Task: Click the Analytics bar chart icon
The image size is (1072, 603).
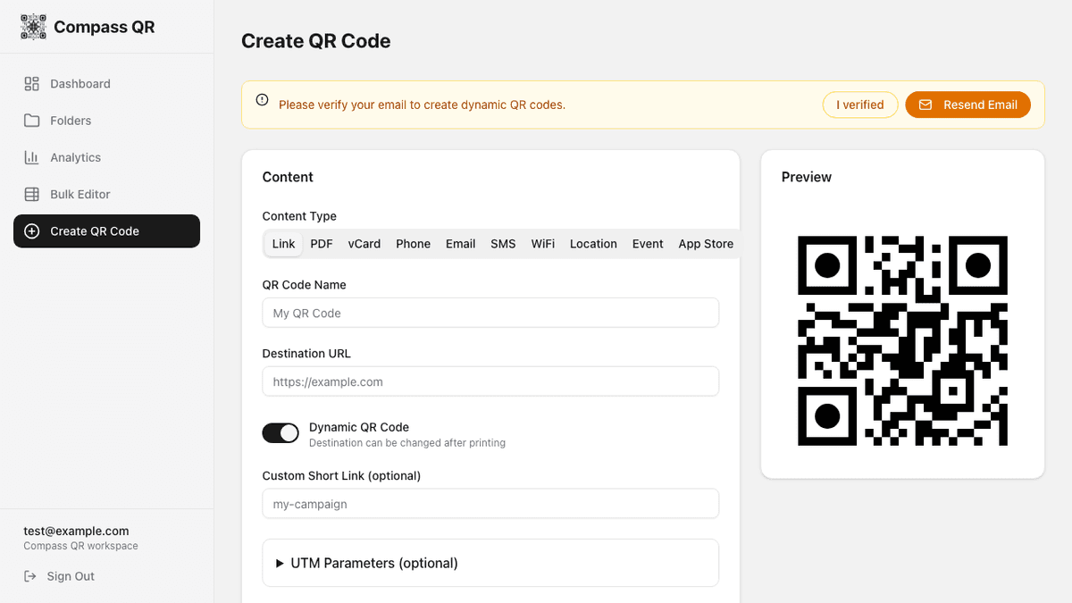Action: [32, 157]
